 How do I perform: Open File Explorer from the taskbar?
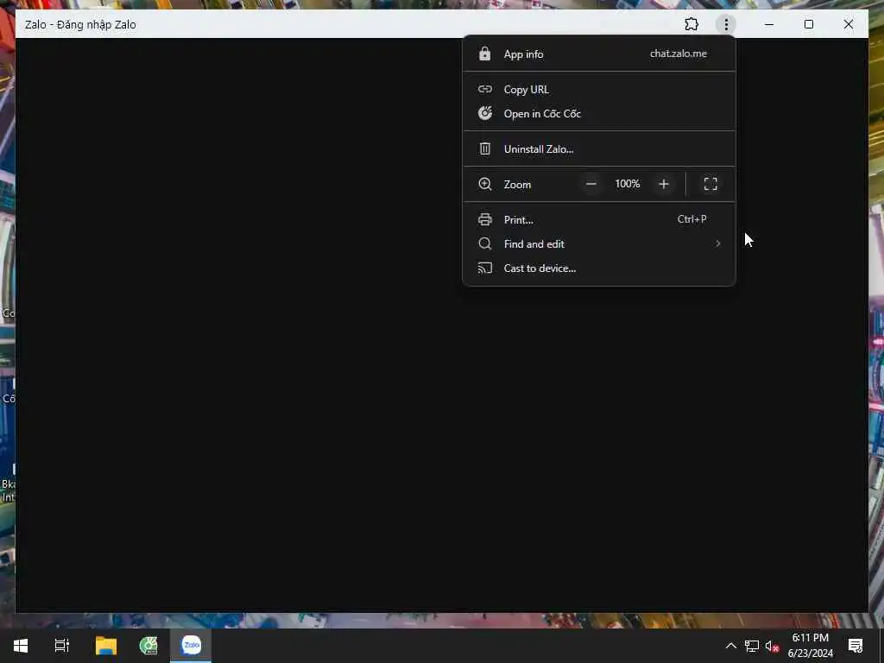coord(106,646)
